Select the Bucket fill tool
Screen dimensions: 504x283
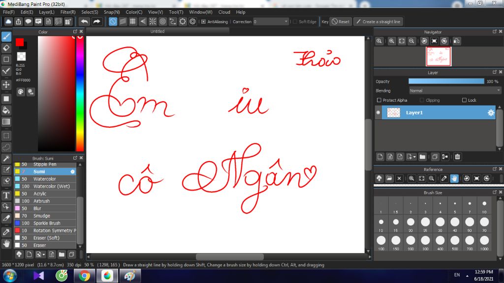tap(6, 110)
